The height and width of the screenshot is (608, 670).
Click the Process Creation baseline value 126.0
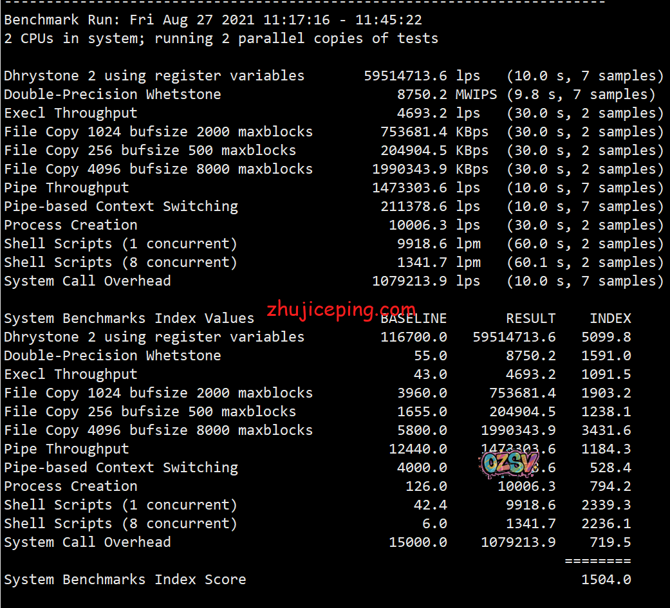(426, 486)
